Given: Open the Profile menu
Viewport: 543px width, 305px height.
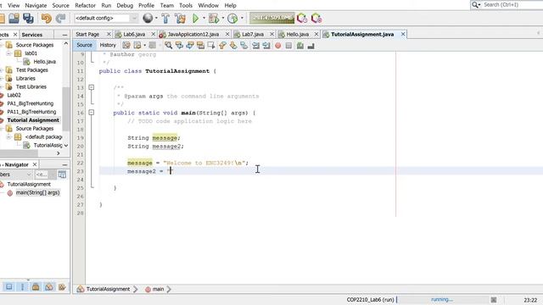Looking at the screenshot, I should coord(146,6).
